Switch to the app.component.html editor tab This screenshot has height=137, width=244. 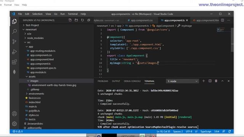pos(206,20)
